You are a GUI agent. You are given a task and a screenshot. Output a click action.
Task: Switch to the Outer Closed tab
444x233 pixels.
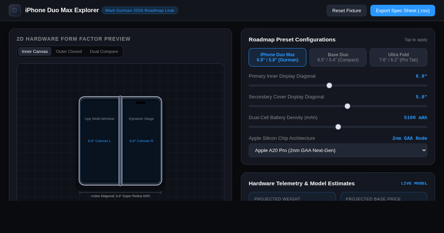(69, 51)
